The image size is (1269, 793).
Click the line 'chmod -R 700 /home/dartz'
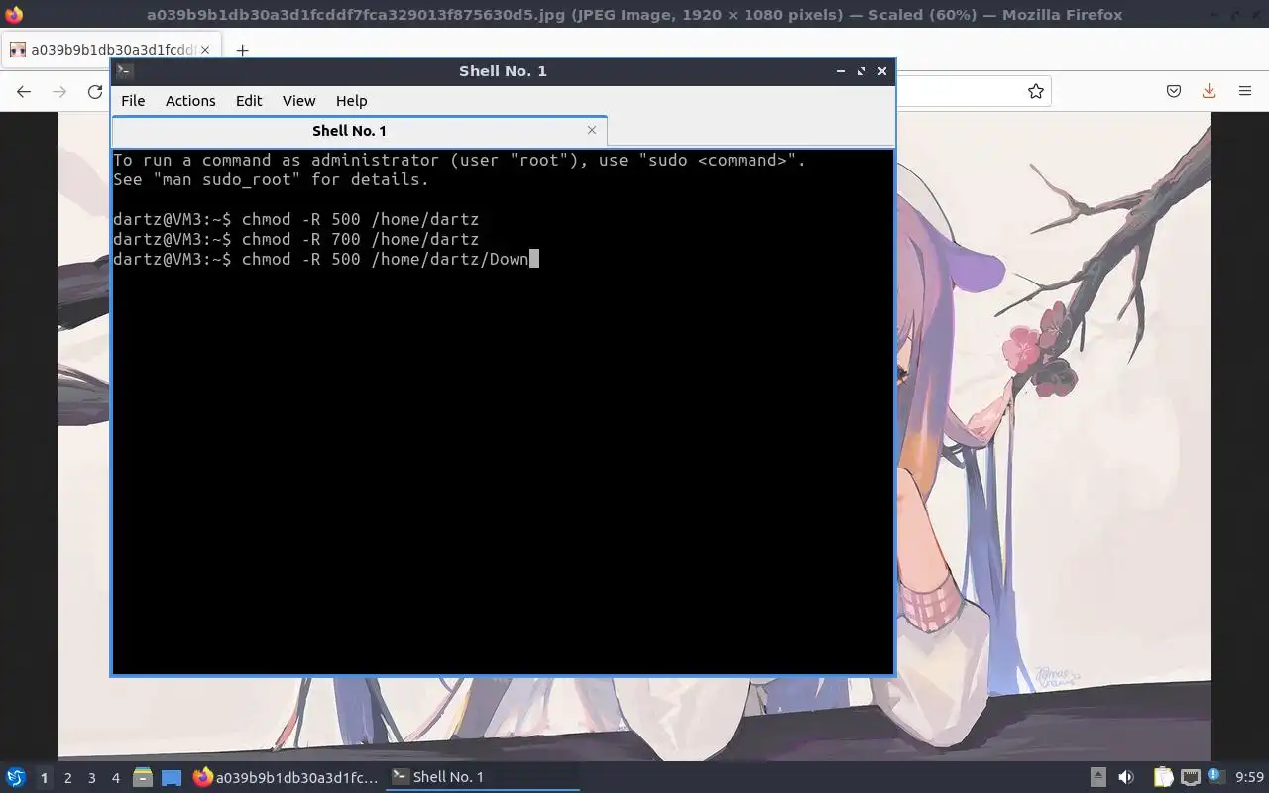360,239
